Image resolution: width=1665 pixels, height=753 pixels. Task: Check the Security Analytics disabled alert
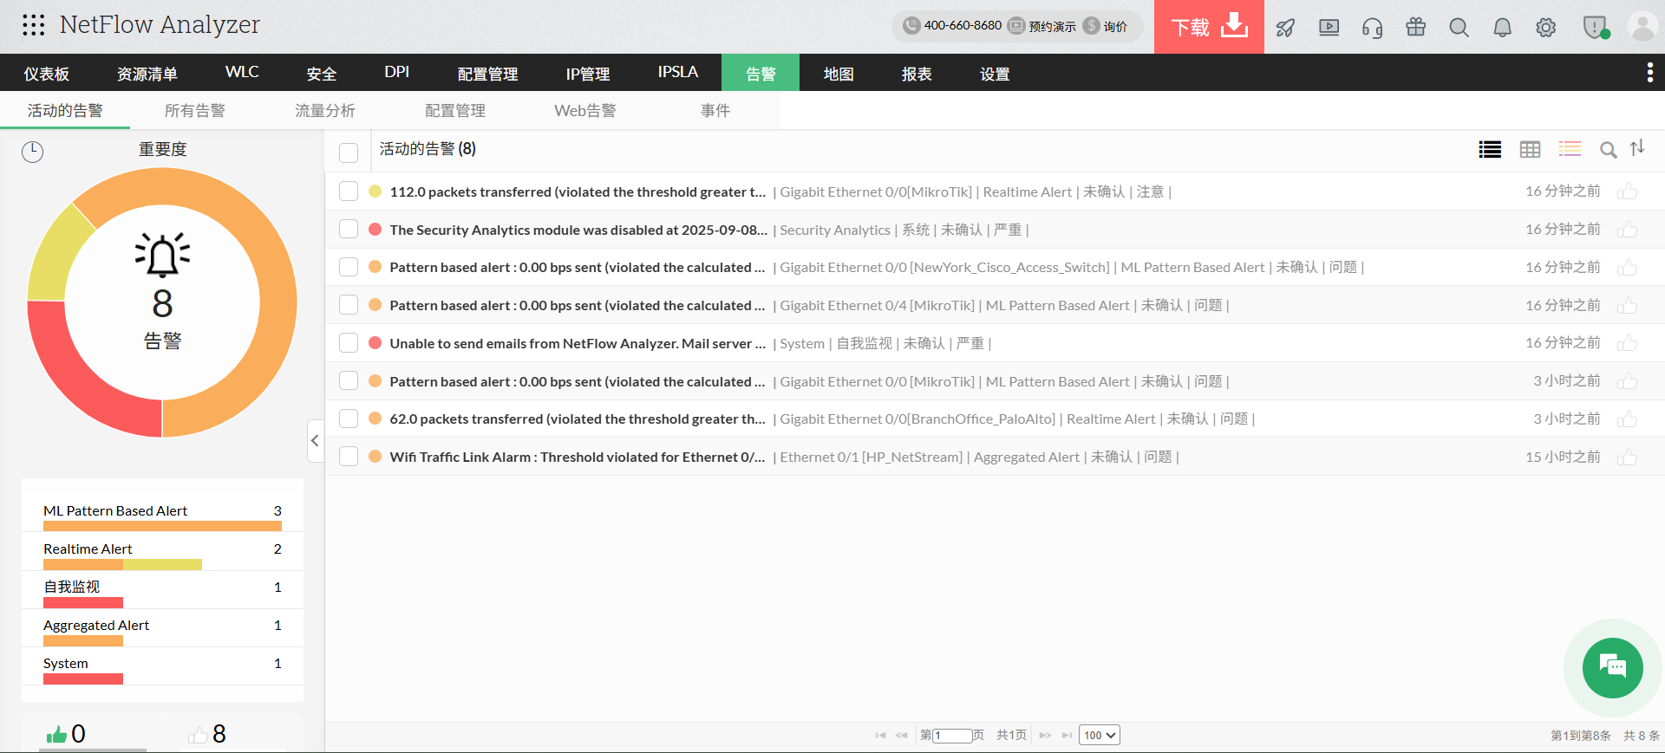click(349, 229)
